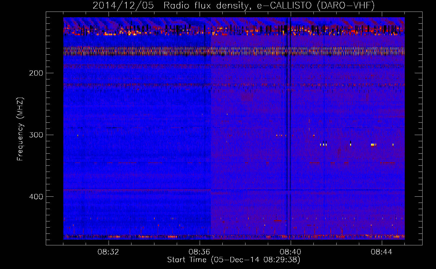Click the 08:44 time tick label
The height and width of the screenshot is (269, 436).
(382, 252)
